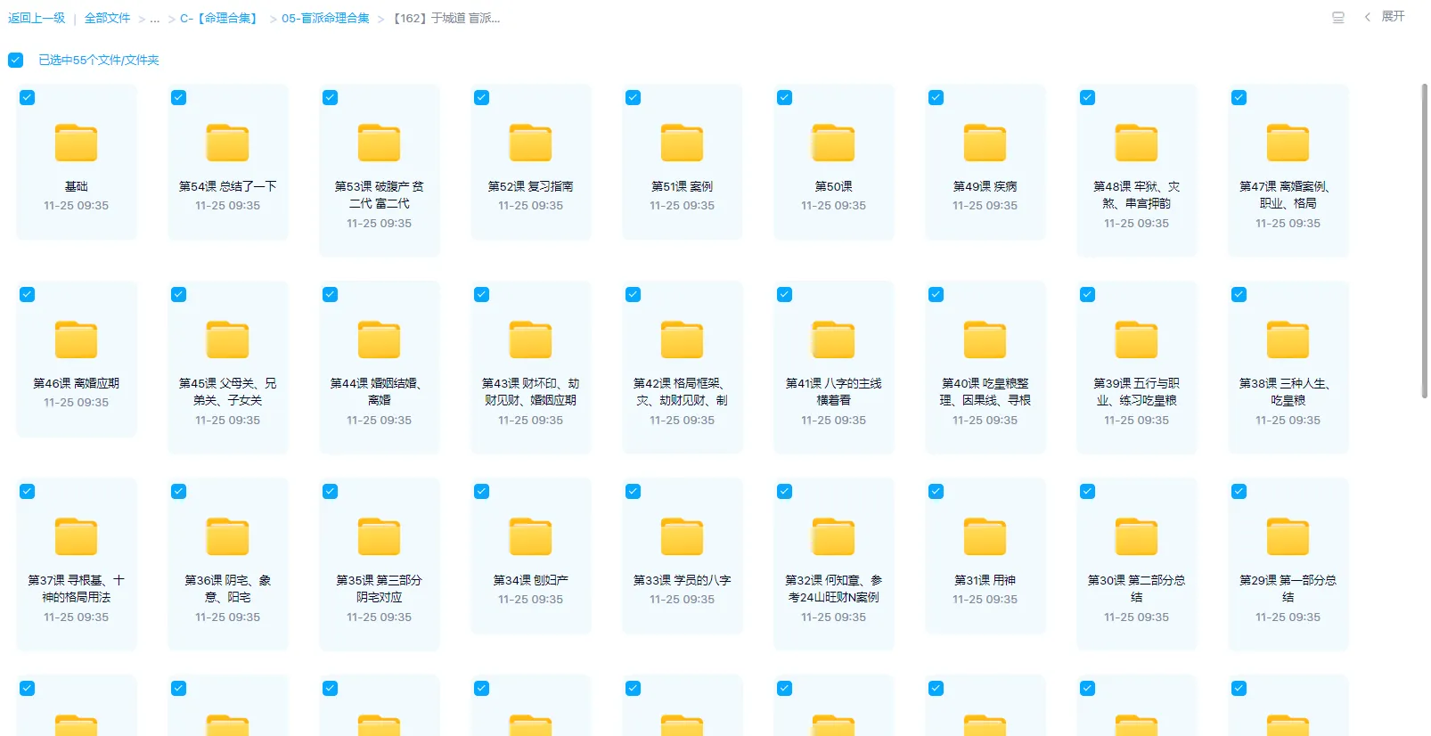Open the 第38课 三种人生 folder icon
Viewport: 1431px width, 736px height.
[1288, 339]
